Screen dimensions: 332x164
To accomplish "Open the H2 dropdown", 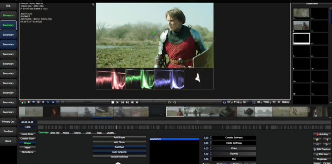I will click(x=259, y=102).
